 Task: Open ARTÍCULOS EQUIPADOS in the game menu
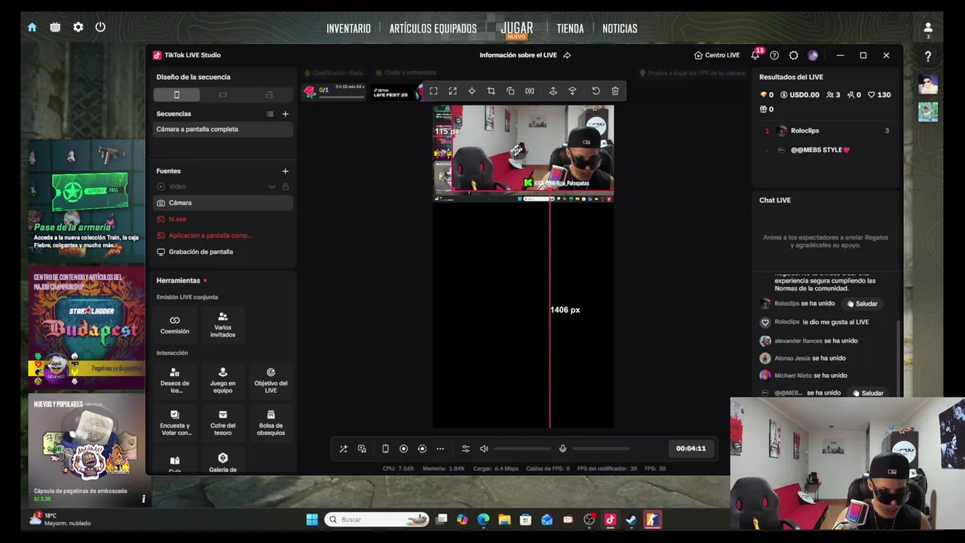tap(433, 29)
